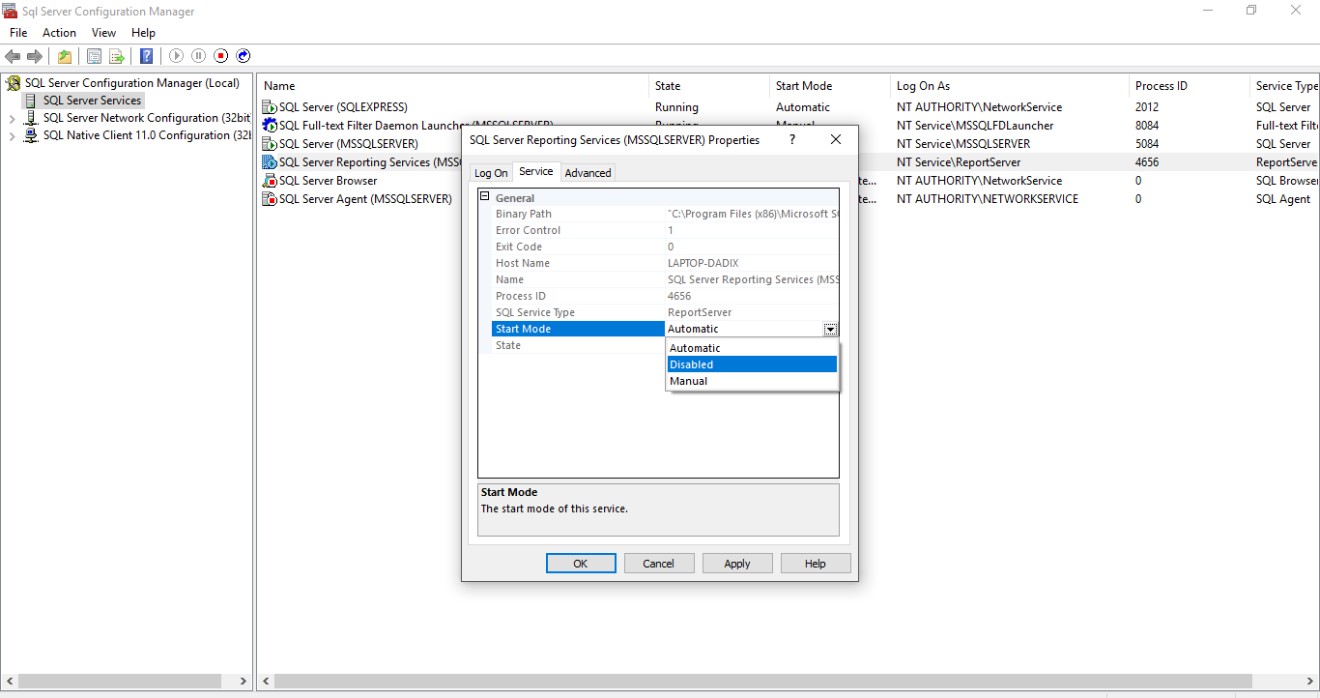Click the OK button
Image resolution: width=1320 pixels, height=698 pixels.
[x=580, y=564]
